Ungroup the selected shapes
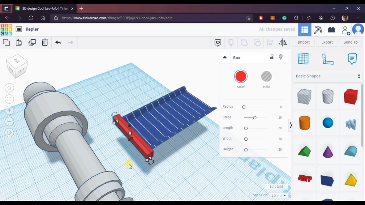Viewport: 365px width, 205px height. [257, 43]
